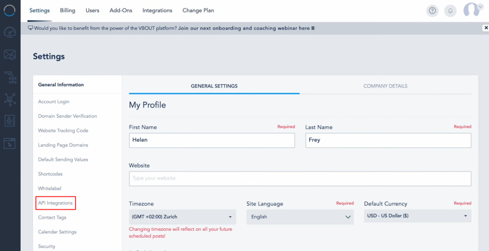The width and height of the screenshot is (489, 251).
Task: Open Whitelabel settings
Action: click(x=50, y=189)
